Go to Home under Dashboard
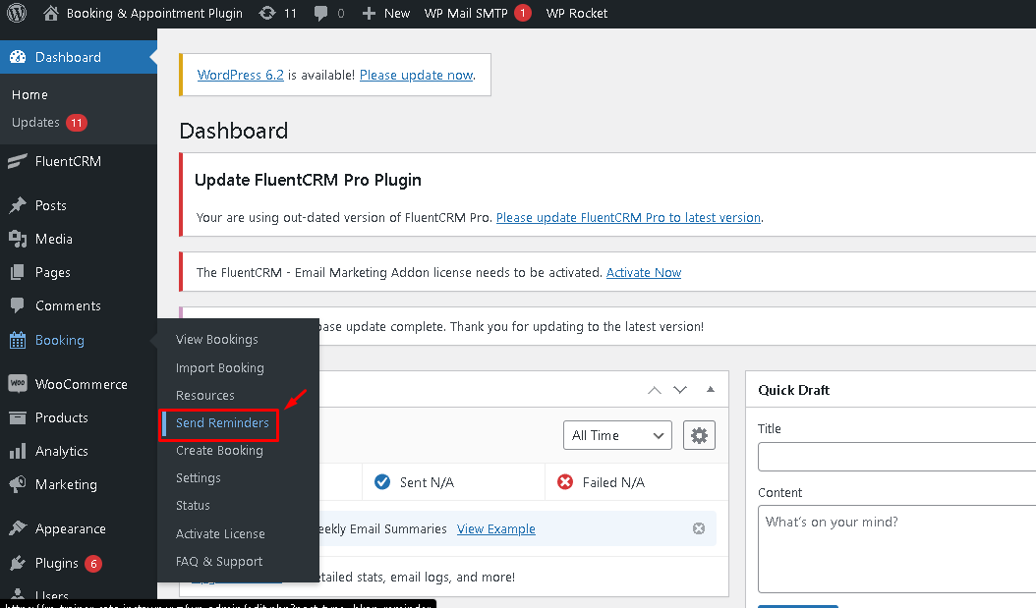1036x608 pixels. point(29,95)
